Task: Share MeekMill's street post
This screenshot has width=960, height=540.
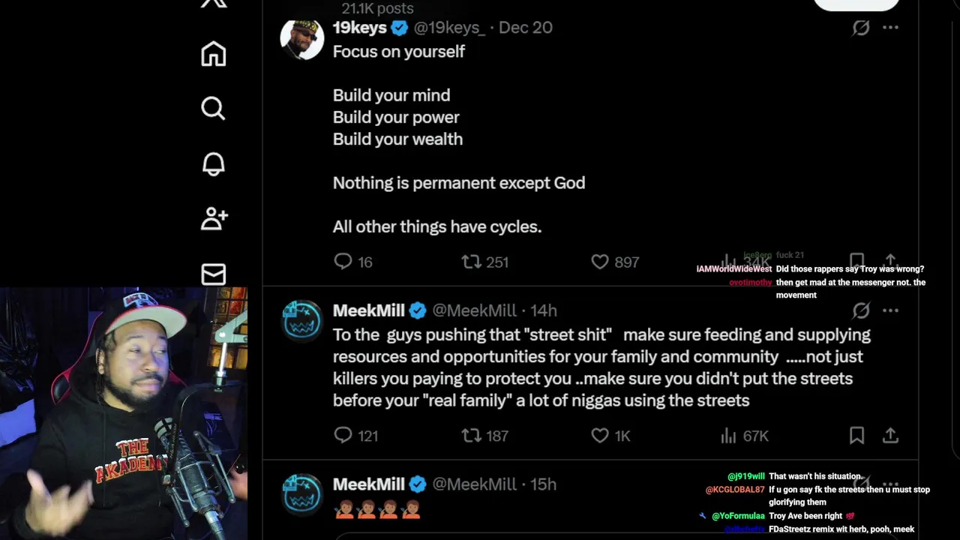Action: [890, 435]
